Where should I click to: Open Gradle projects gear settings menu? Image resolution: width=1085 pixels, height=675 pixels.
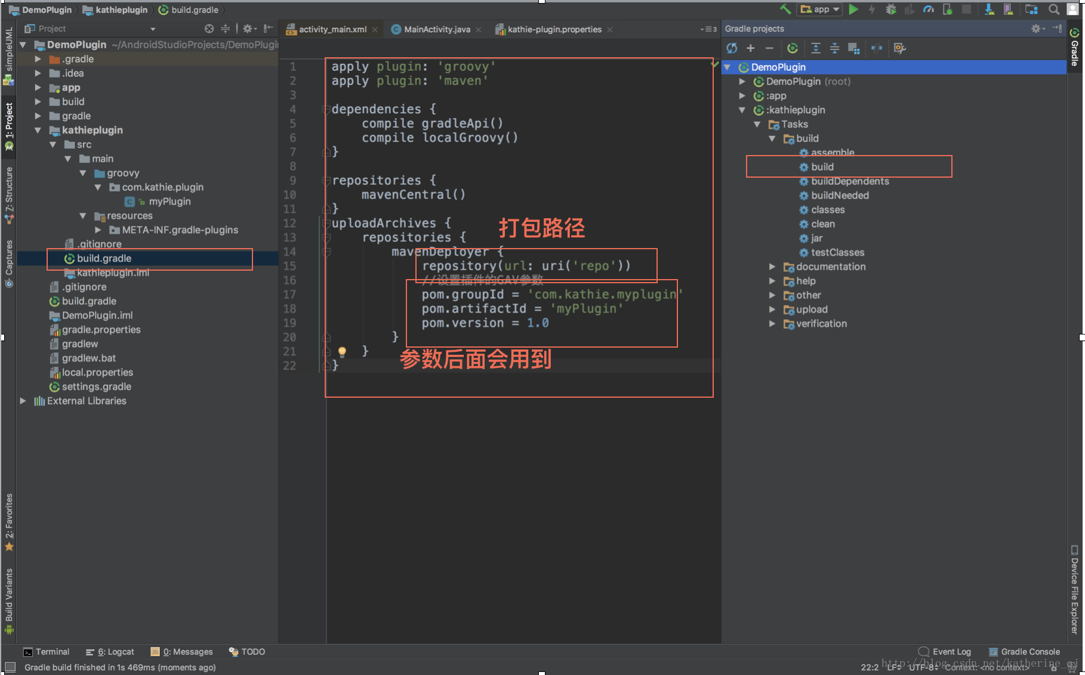(x=1037, y=29)
